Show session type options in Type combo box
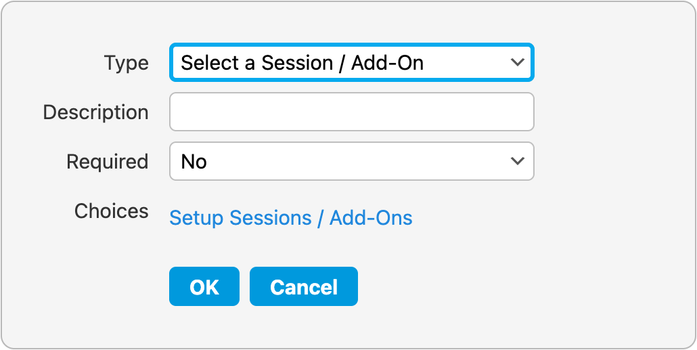Viewport: 697px width, 350px height. pos(351,63)
